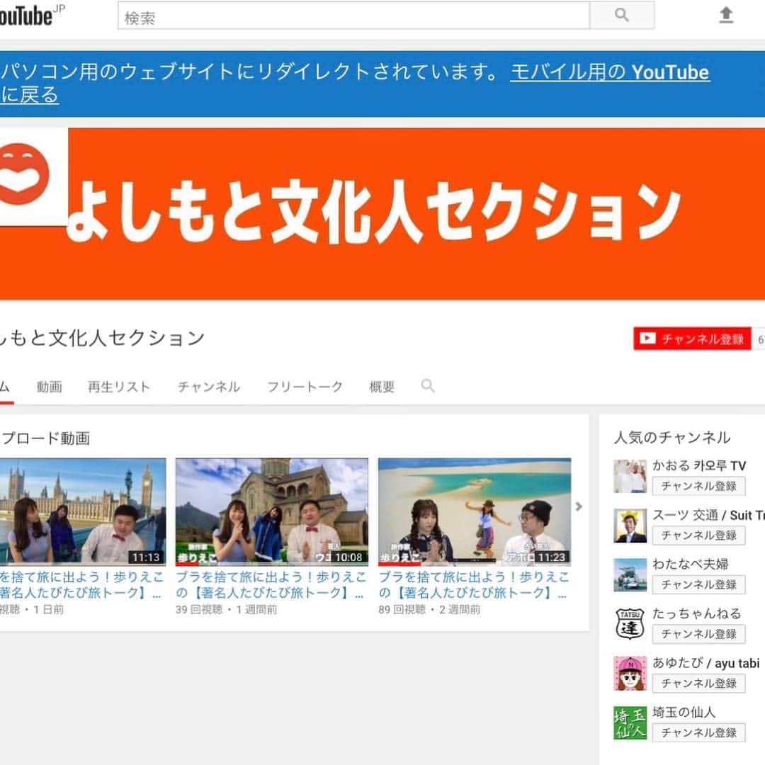Click the 埼玉の仙人 channel name
The image size is (765, 765).
(x=684, y=713)
